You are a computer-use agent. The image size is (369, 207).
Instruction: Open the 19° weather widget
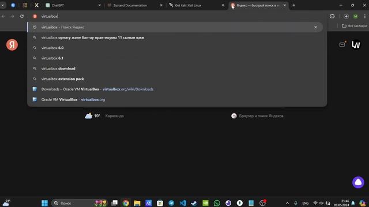(104, 116)
